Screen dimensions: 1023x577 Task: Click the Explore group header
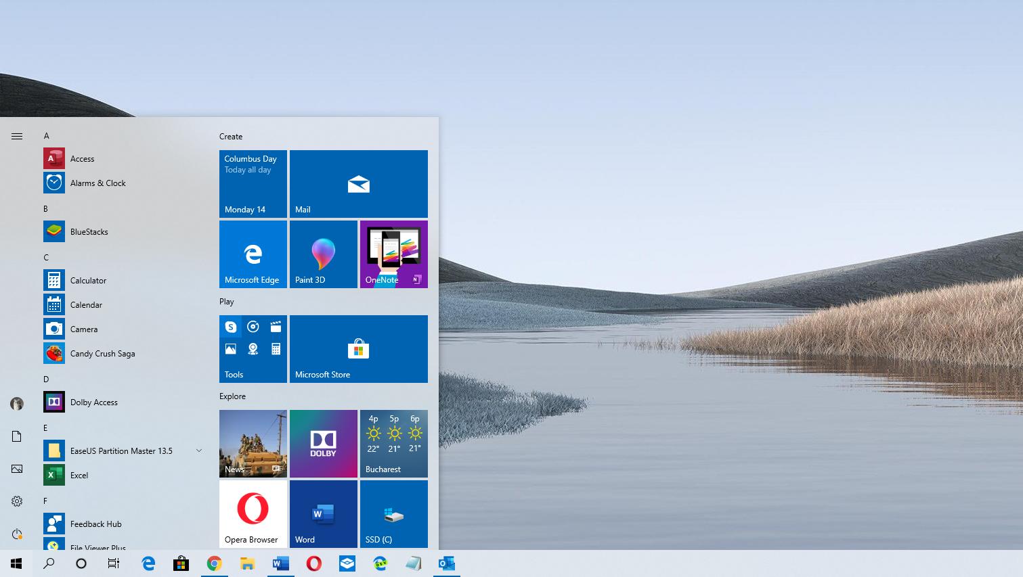(x=232, y=396)
